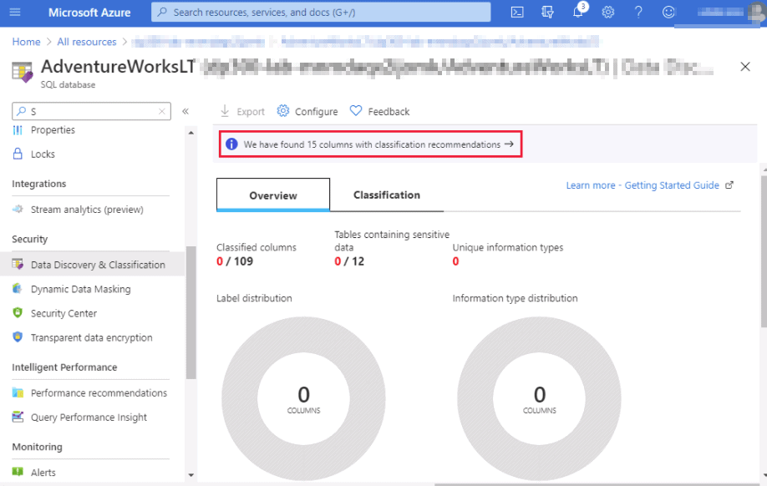Open the classification recommendations banner
Viewport: 767px width, 486px height.
(x=370, y=144)
